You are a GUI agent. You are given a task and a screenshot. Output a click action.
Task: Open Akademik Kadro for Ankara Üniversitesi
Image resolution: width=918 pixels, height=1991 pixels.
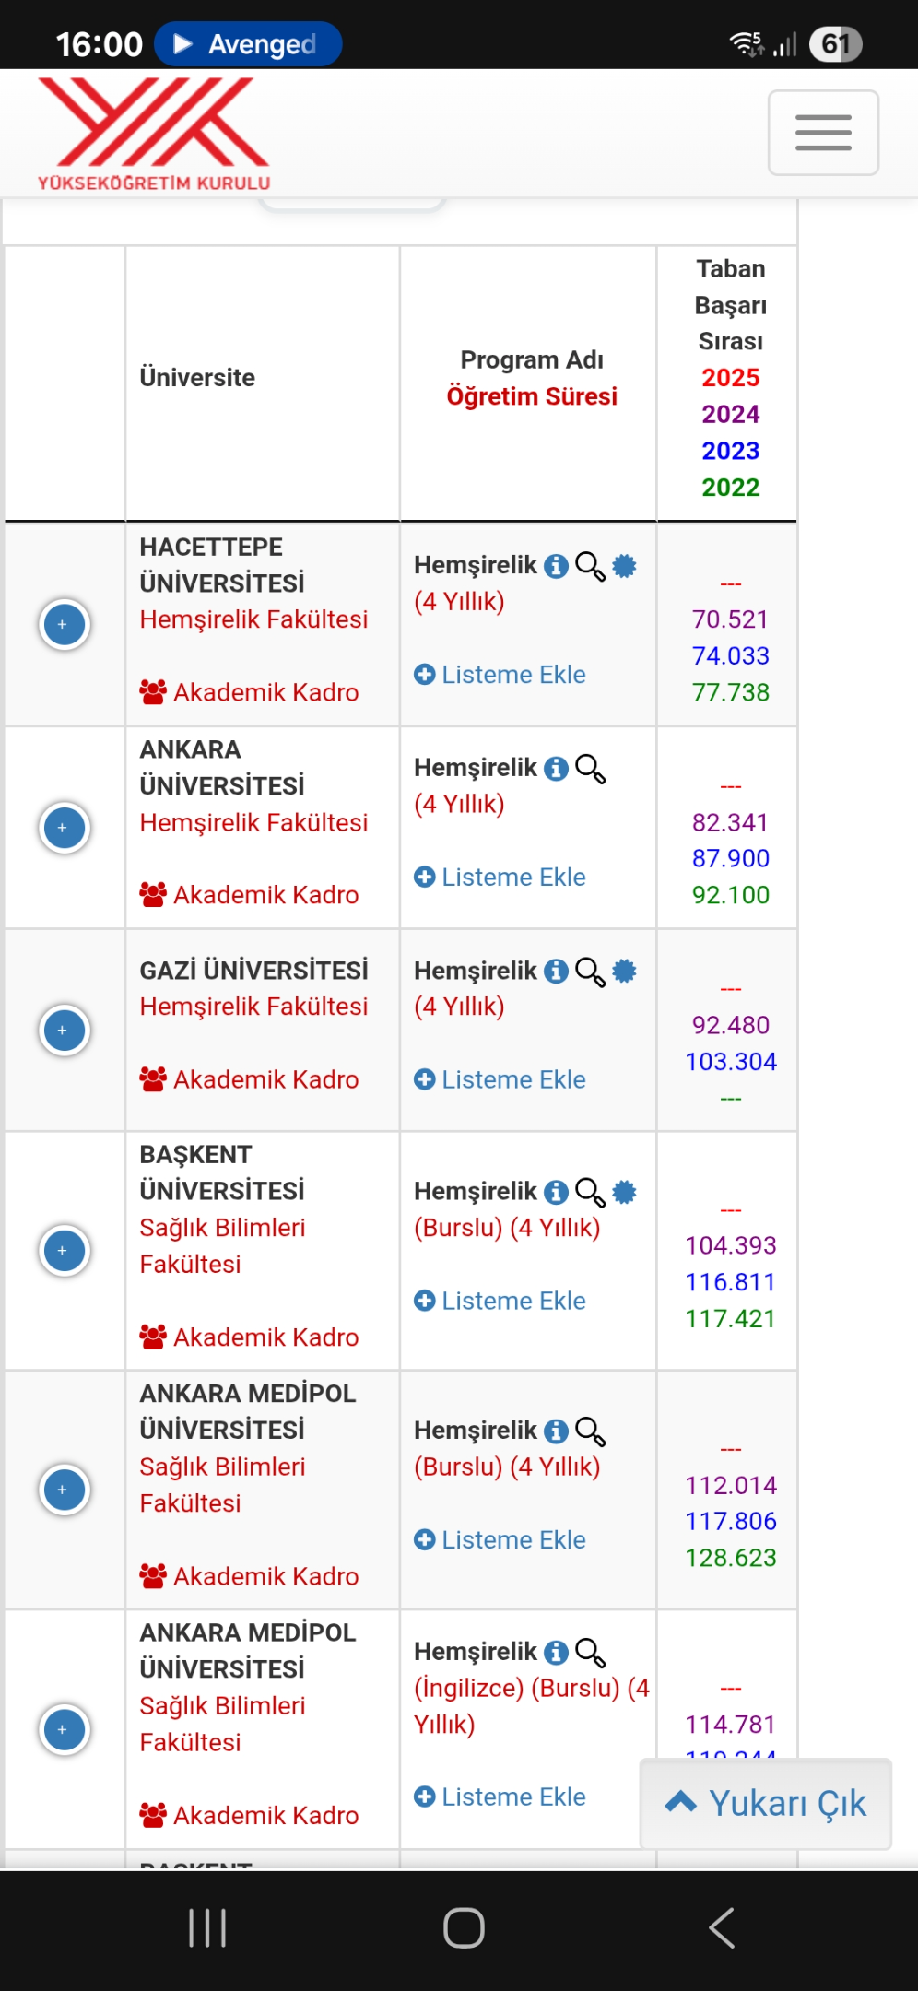[249, 894]
